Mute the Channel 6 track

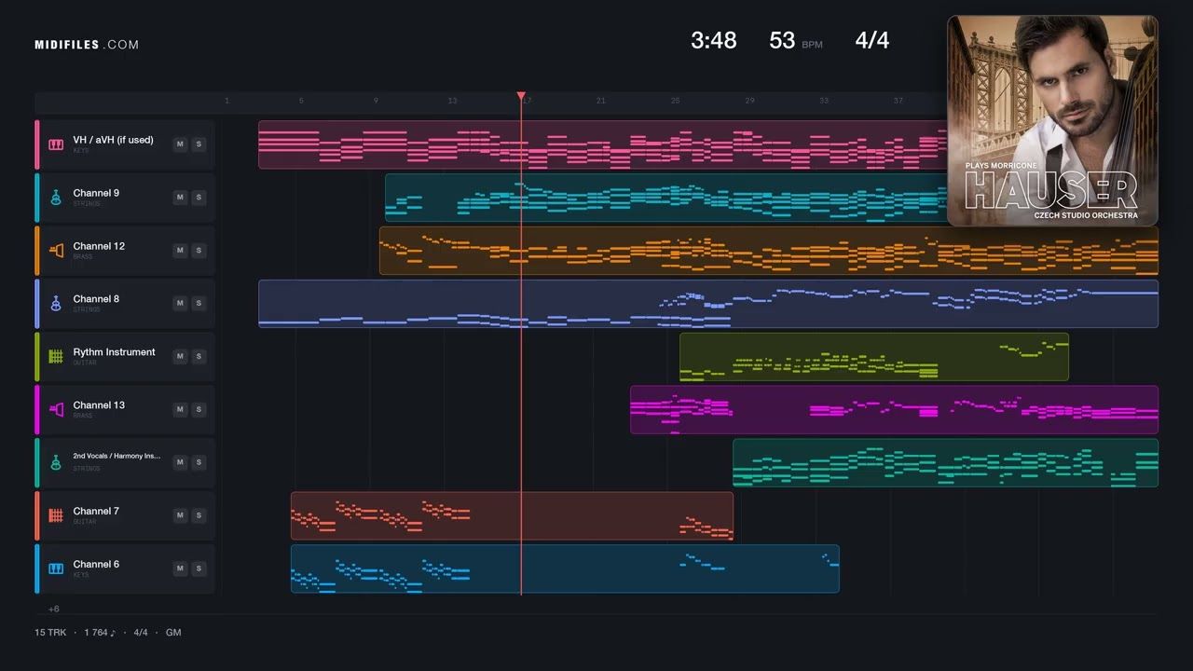click(181, 569)
